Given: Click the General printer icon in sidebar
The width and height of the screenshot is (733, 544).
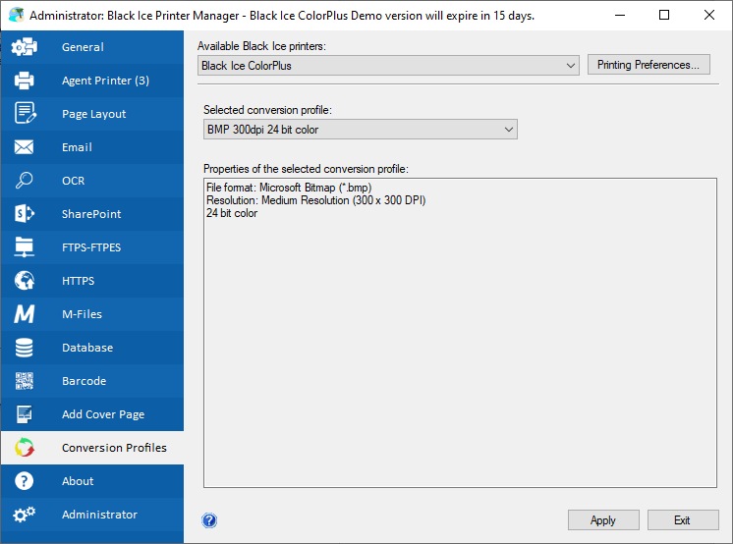Looking at the screenshot, I should 25,47.
